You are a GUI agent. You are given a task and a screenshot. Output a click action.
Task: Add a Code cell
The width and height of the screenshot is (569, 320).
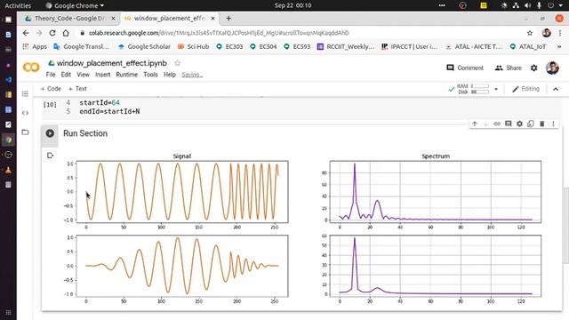pyautogui.click(x=51, y=89)
